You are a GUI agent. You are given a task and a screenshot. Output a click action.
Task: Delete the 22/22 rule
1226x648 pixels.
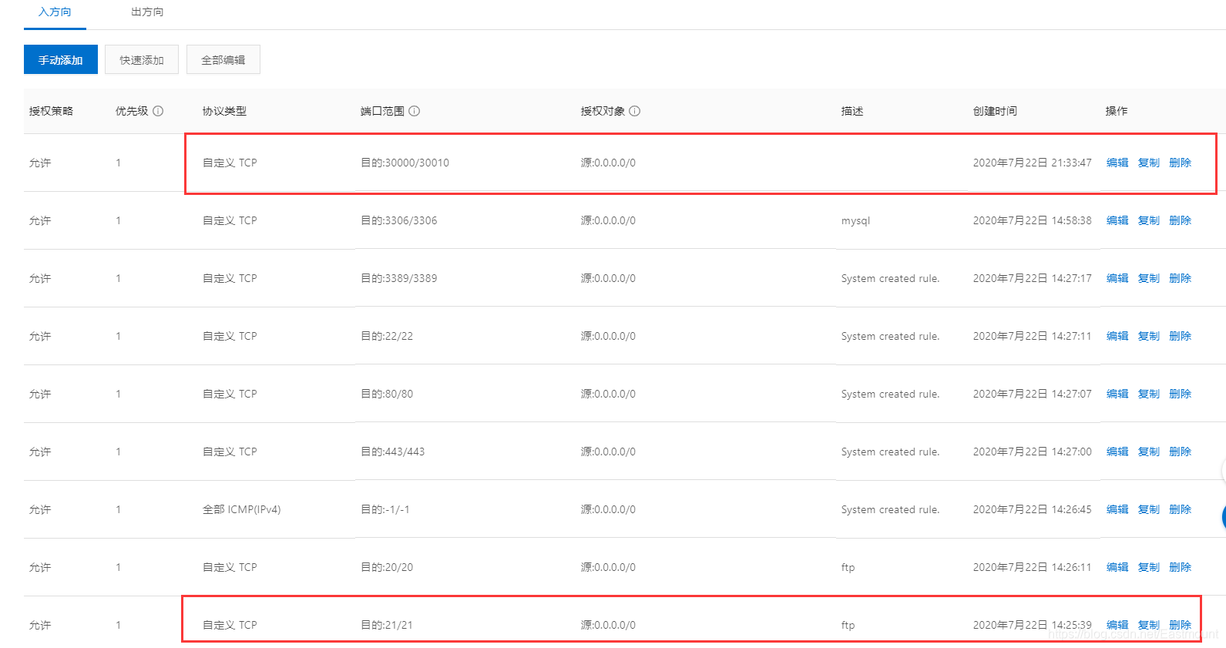(1181, 336)
